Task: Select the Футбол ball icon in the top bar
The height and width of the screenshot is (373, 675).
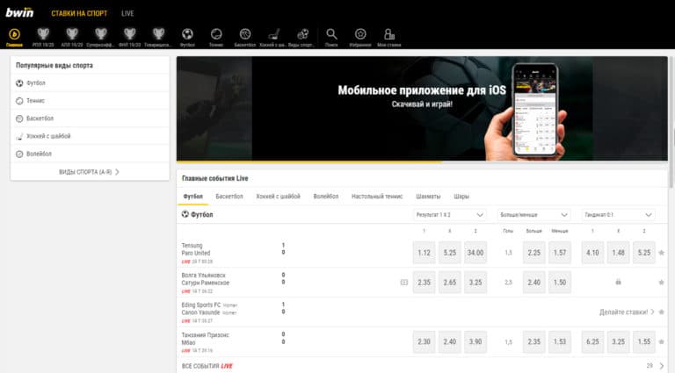Action: pyautogui.click(x=187, y=38)
